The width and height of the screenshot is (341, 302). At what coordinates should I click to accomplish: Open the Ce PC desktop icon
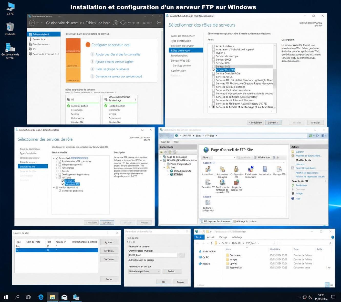(x=10, y=8)
